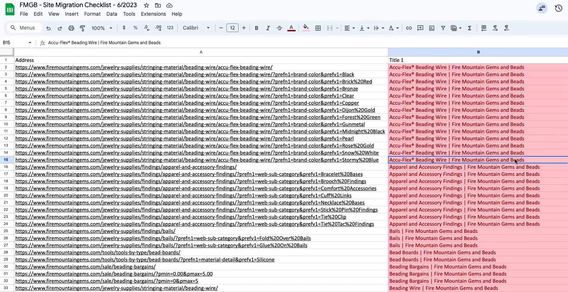Insert a comment
This screenshot has height=292, width=568.
[420, 28]
